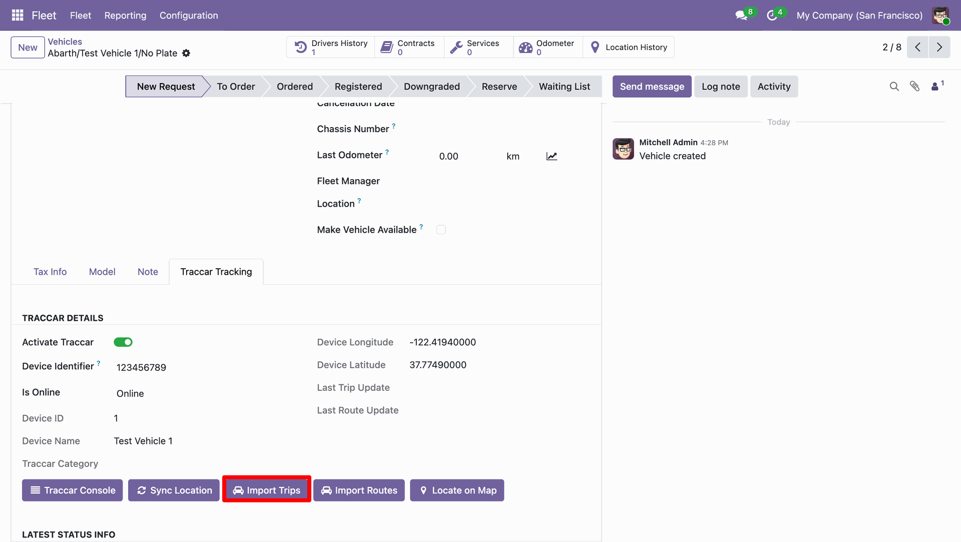
Task: Open the Reporting menu
Action: tap(125, 16)
